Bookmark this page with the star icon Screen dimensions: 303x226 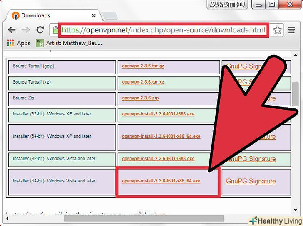click(x=277, y=30)
